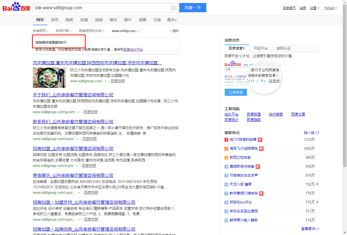Open the 招商加盟_山东岽良餐饮 result
Viewport: 347px width, 235px height.
tap(73, 148)
